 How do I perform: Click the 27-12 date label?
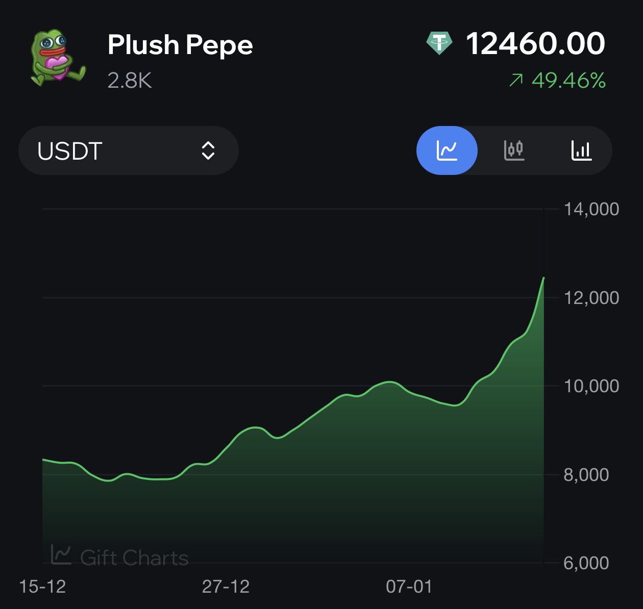[x=226, y=587]
